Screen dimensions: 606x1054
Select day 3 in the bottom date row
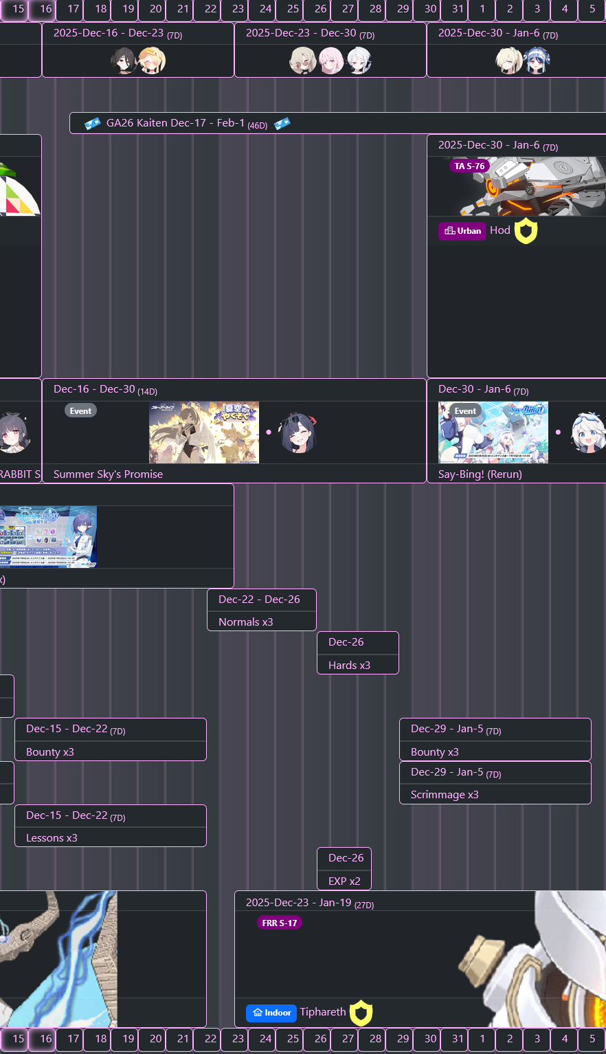tap(537, 1040)
